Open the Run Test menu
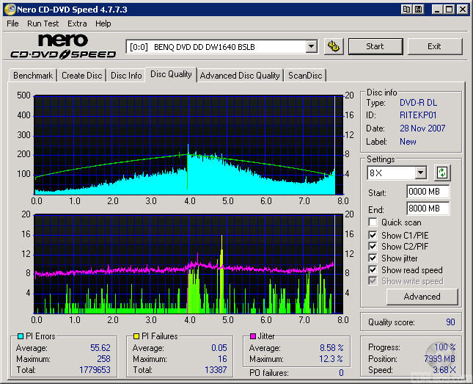473x384 pixels. point(43,23)
